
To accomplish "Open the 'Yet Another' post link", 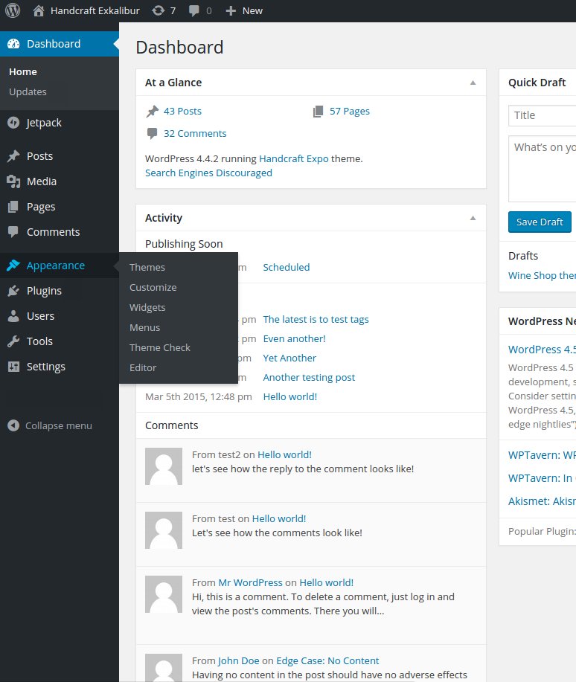I will (289, 358).
